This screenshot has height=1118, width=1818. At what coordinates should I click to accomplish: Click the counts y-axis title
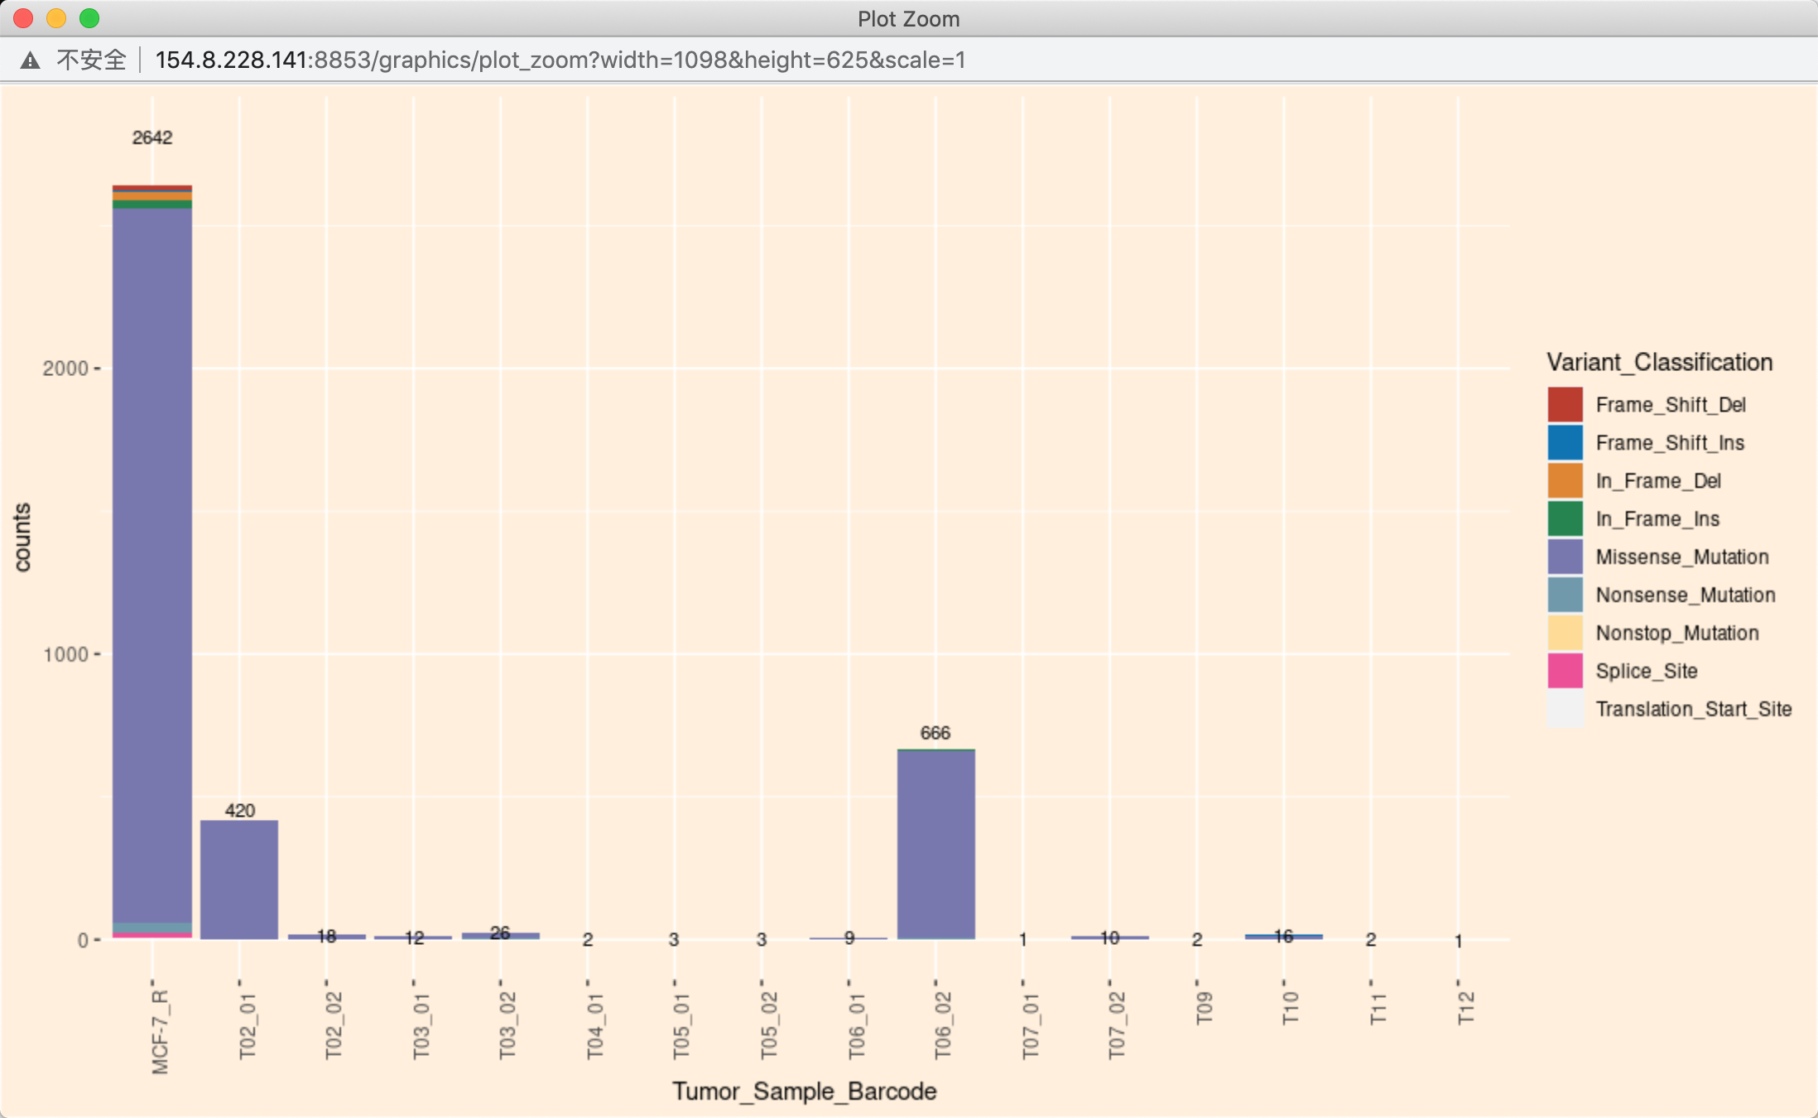click(22, 537)
